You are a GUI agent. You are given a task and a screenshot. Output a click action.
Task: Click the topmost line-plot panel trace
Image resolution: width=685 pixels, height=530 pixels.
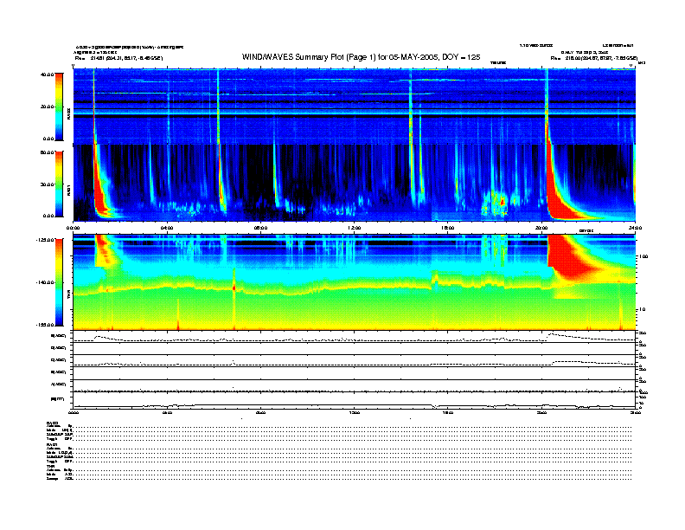(x=354, y=337)
